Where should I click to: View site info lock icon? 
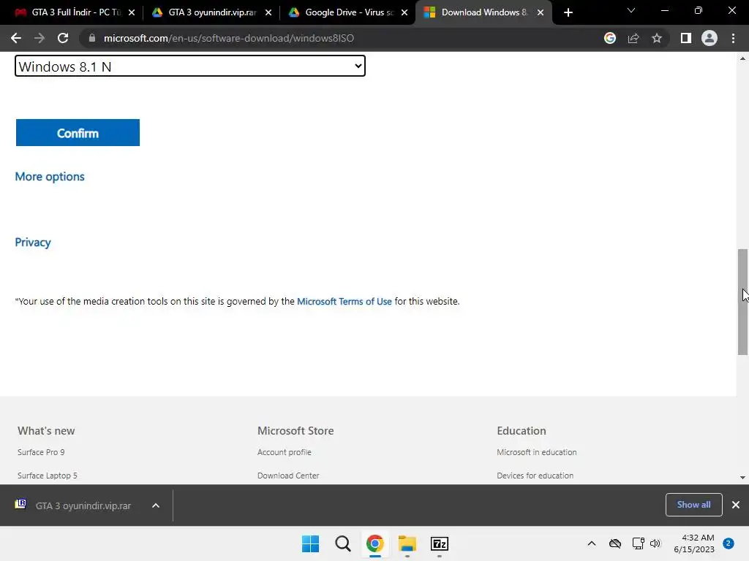[x=92, y=38]
